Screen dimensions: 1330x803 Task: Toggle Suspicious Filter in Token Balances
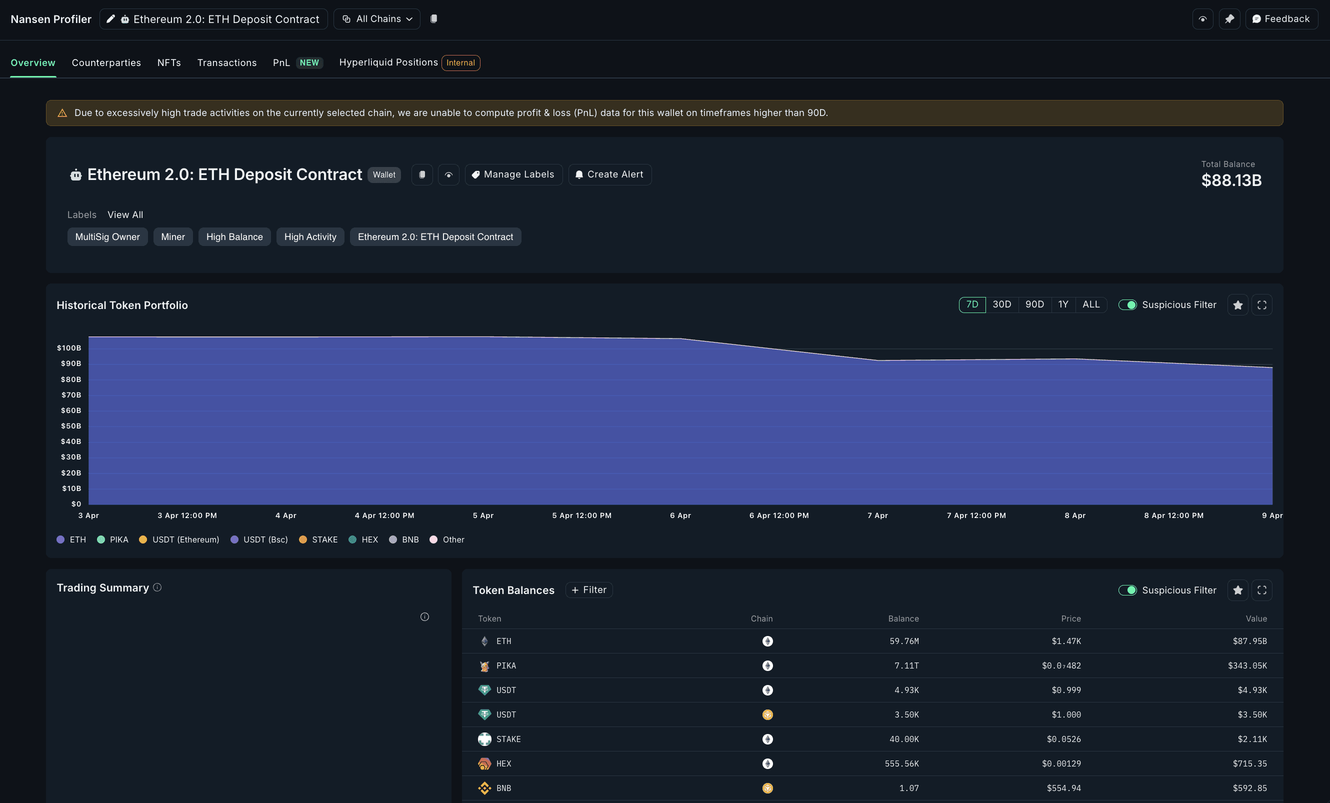[1127, 590]
